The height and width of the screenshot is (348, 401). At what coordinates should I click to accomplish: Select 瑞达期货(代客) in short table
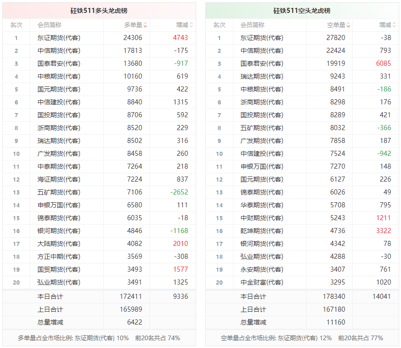point(262,76)
